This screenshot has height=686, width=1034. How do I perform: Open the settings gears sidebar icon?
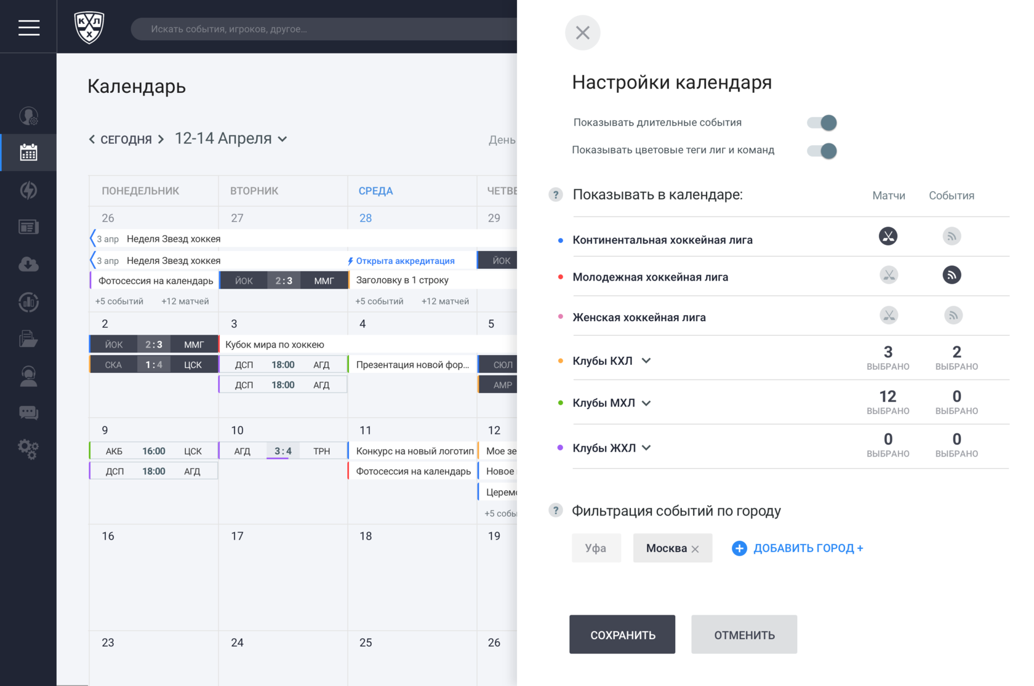point(28,449)
